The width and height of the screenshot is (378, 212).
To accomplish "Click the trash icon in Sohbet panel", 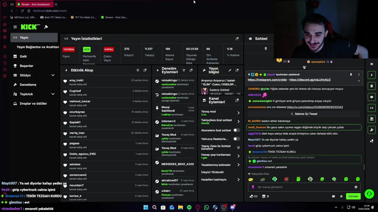I will 265,49.
